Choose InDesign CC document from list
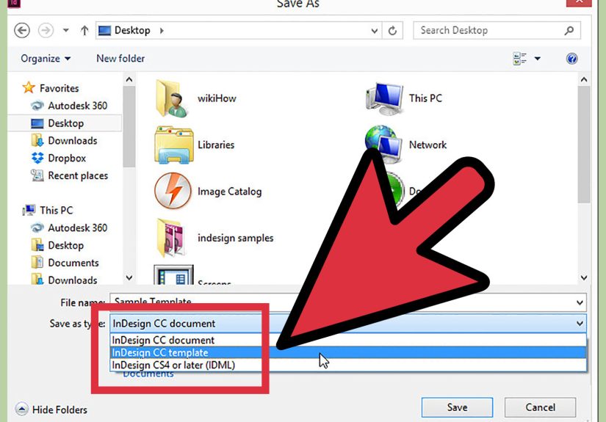This screenshot has width=606, height=422. coord(348,340)
